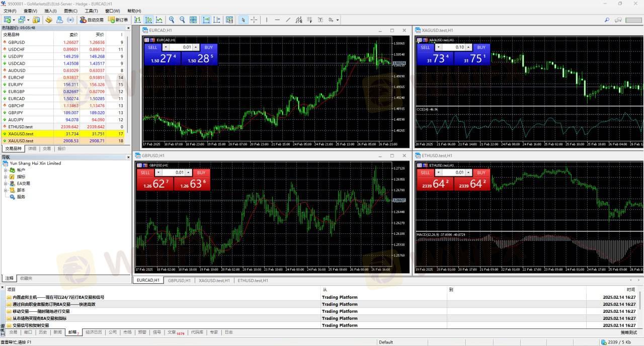The image size is (644, 346).
Task: Click the tile windows grid icon
Action: [x=193, y=20]
